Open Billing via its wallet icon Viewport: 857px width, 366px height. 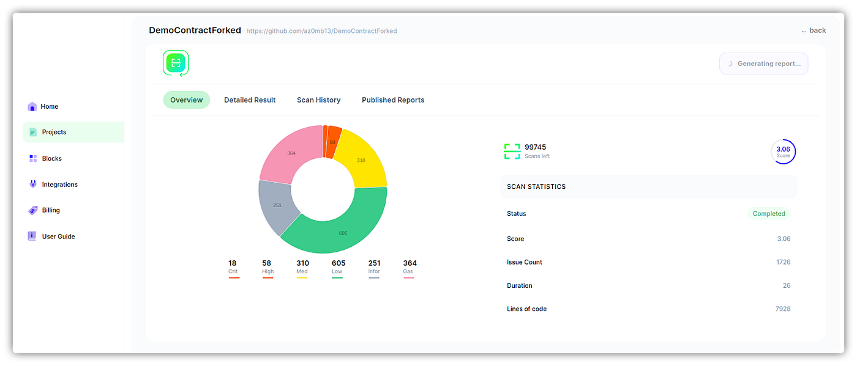[x=32, y=210]
